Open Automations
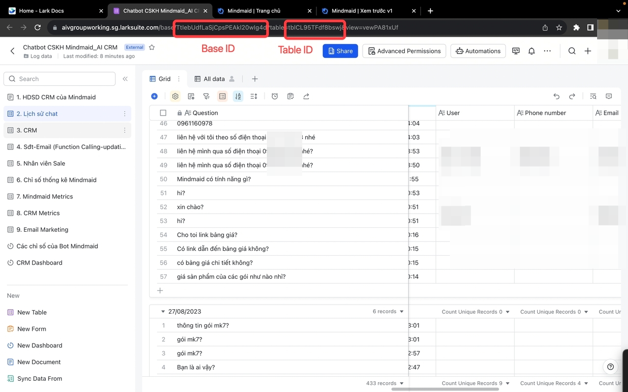 tap(478, 51)
